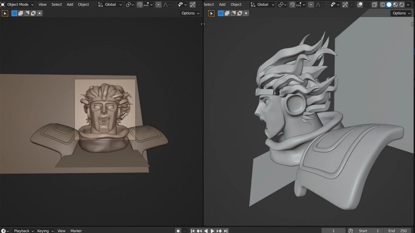This screenshot has height=233, width=415.
Task: Choose 'intersect selection' mode in right viewport
Action: tap(245, 13)
